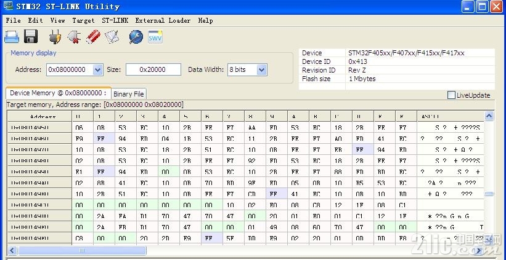The height and width of the screenshot is (260, 506).
Task: Click the Device ID value 0x413
Action: click(x=357, y=61)
